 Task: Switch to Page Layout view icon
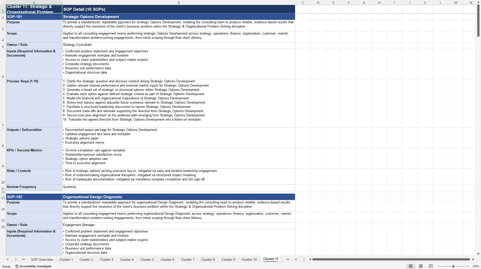pyautogui.click(x=421, y=266)
